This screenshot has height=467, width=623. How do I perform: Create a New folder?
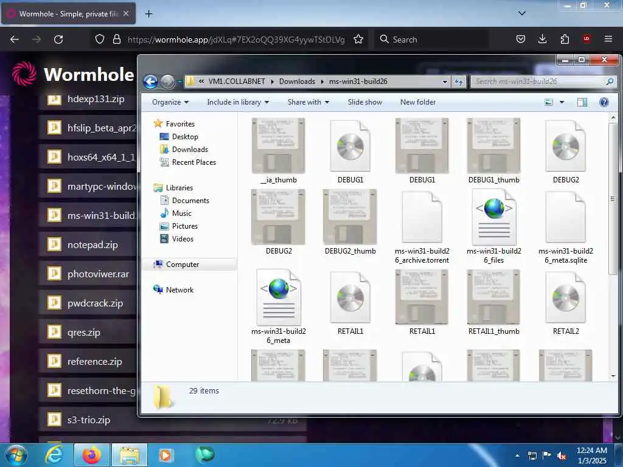pos(417,102)
